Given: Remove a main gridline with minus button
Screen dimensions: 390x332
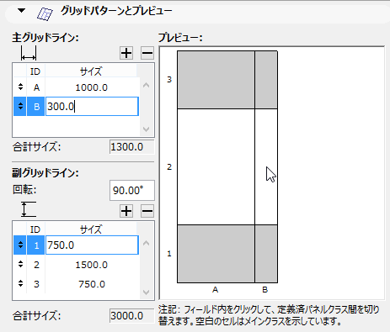Looking at the screenshot, I should [x=147, y=53].
